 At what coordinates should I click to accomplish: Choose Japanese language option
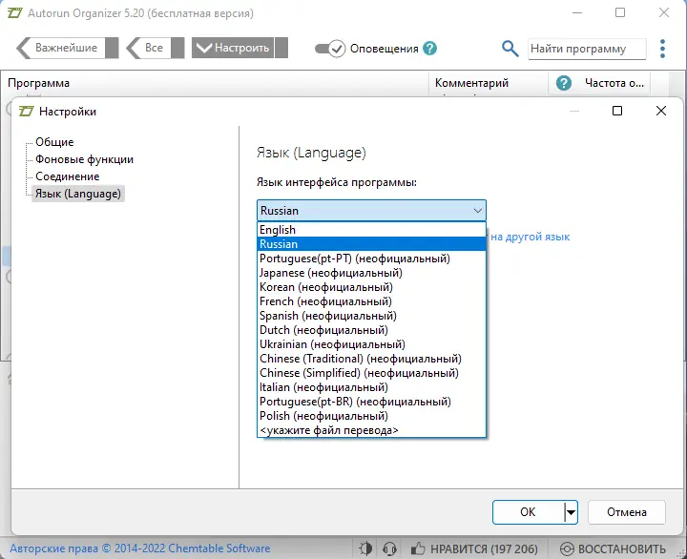click(371, 273)
